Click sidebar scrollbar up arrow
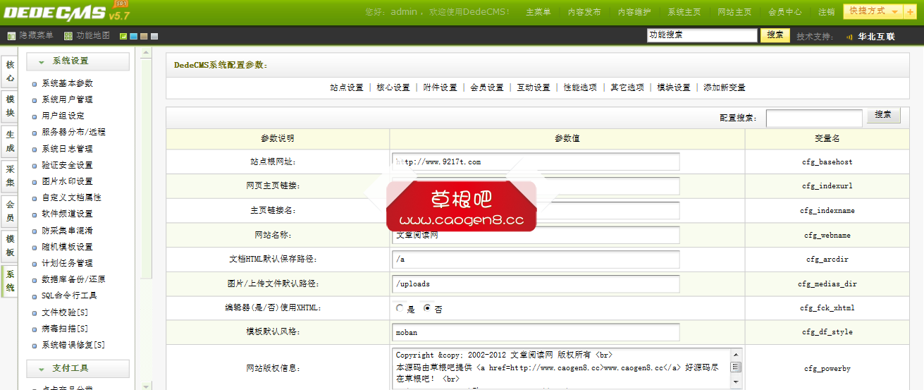Screen dimensions: 924x390 [147, 52]
